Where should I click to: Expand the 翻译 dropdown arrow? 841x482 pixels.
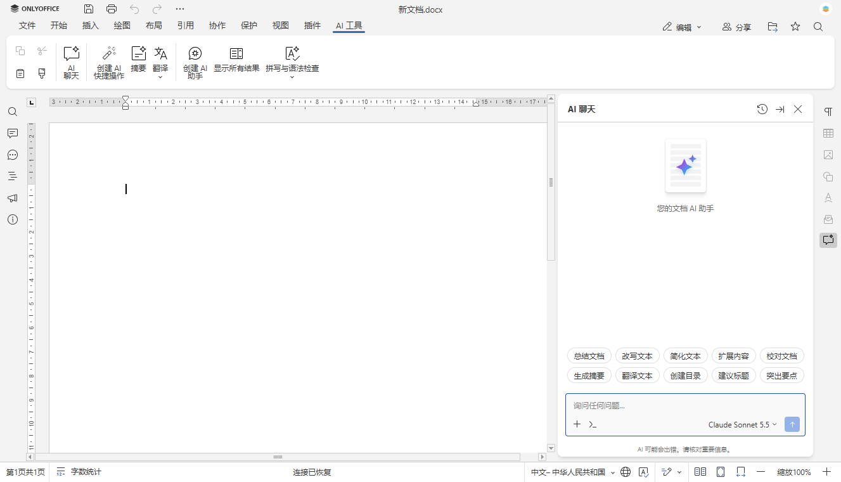click(160, 77)
